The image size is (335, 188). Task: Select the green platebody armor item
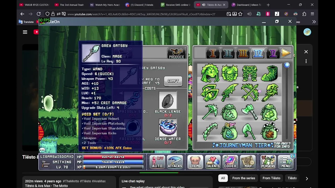tap(230, 73)
